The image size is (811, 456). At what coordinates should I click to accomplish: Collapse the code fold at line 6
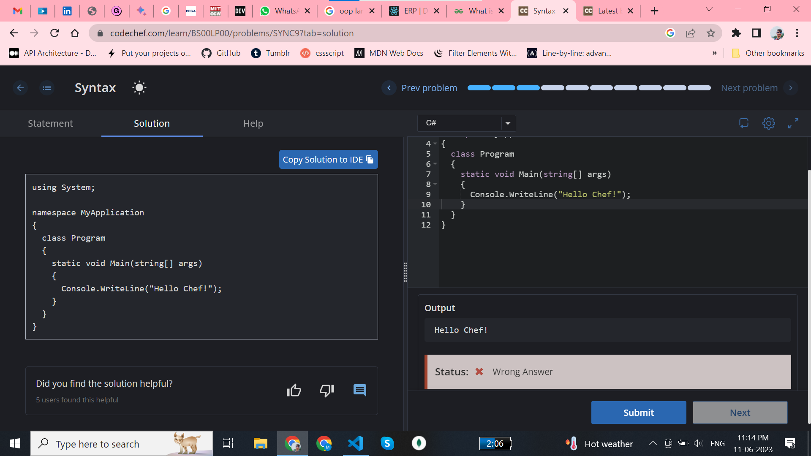tap(435, 164)
